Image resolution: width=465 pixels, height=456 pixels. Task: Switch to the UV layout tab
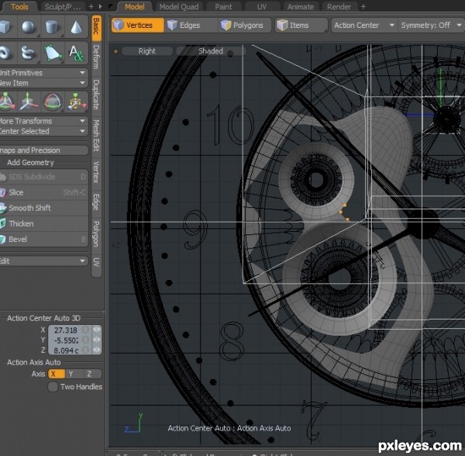click(262, 7)
